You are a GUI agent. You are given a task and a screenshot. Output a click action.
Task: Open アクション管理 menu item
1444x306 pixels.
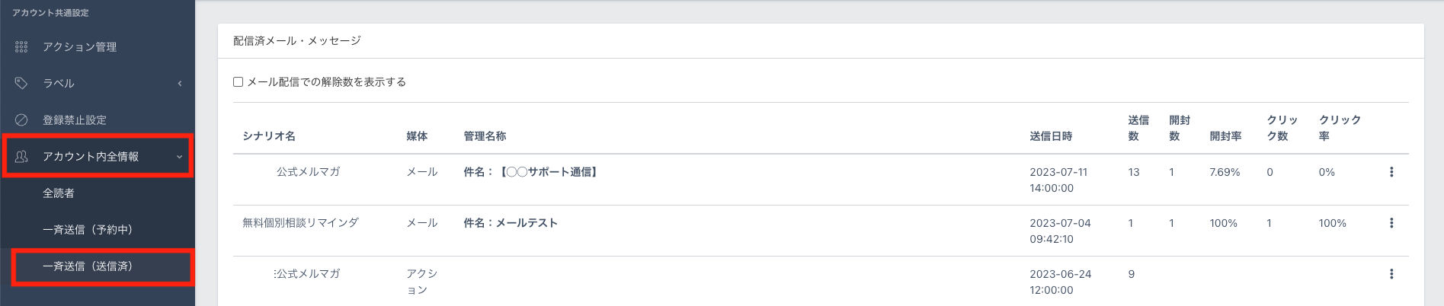79,47
